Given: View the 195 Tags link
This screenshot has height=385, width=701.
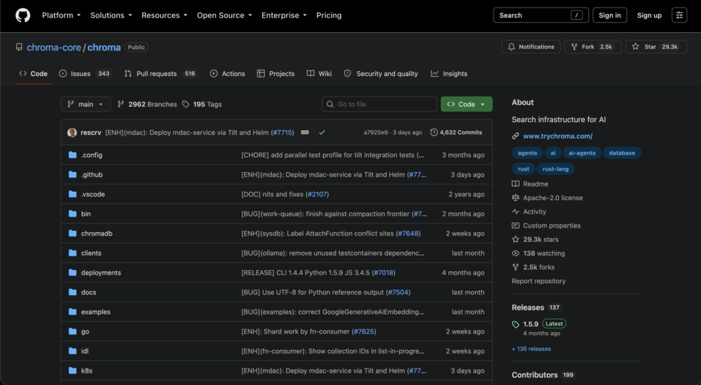Looking at the screenshot, I should (x=202, y=104).
